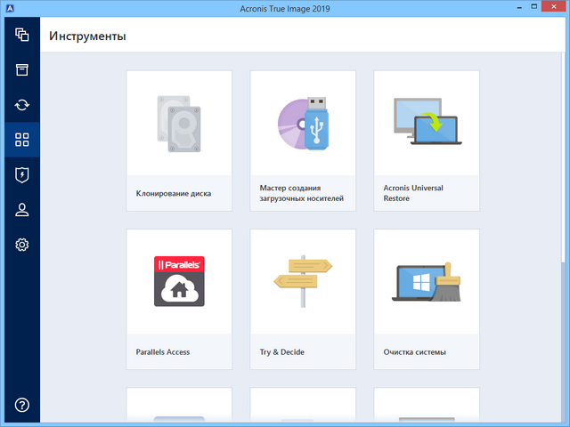Open the Backup section in sidebar
Viewport: 570px width, 427px height.
click(22, 36)
